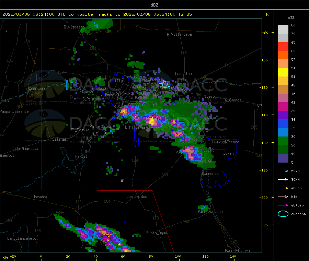This screenshot has height=261, width=309.
Task: Click the 140 km horizontal axis label
Action: [x=233, y=256]
